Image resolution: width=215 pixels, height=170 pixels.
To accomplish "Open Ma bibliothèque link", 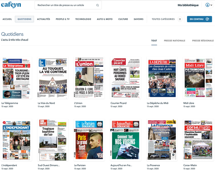I will coord(188,5).
